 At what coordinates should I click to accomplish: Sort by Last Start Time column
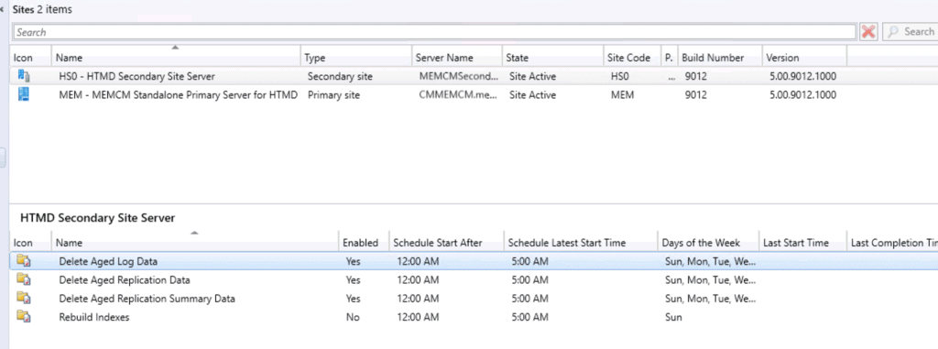pyautogui.click(x=802, y=243)
